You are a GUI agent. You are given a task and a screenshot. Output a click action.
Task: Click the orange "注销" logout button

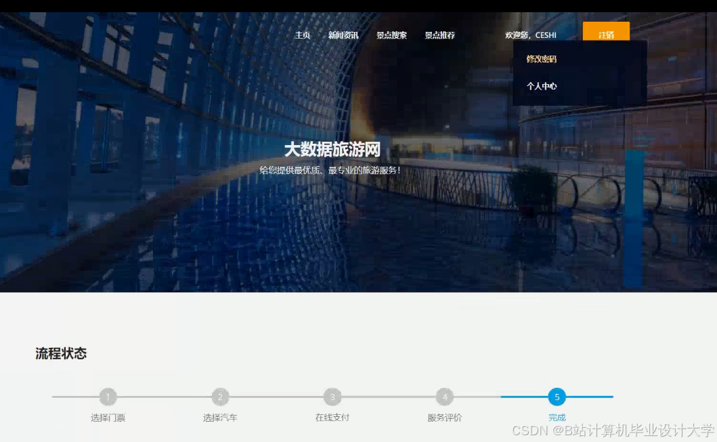pos(606,33)
